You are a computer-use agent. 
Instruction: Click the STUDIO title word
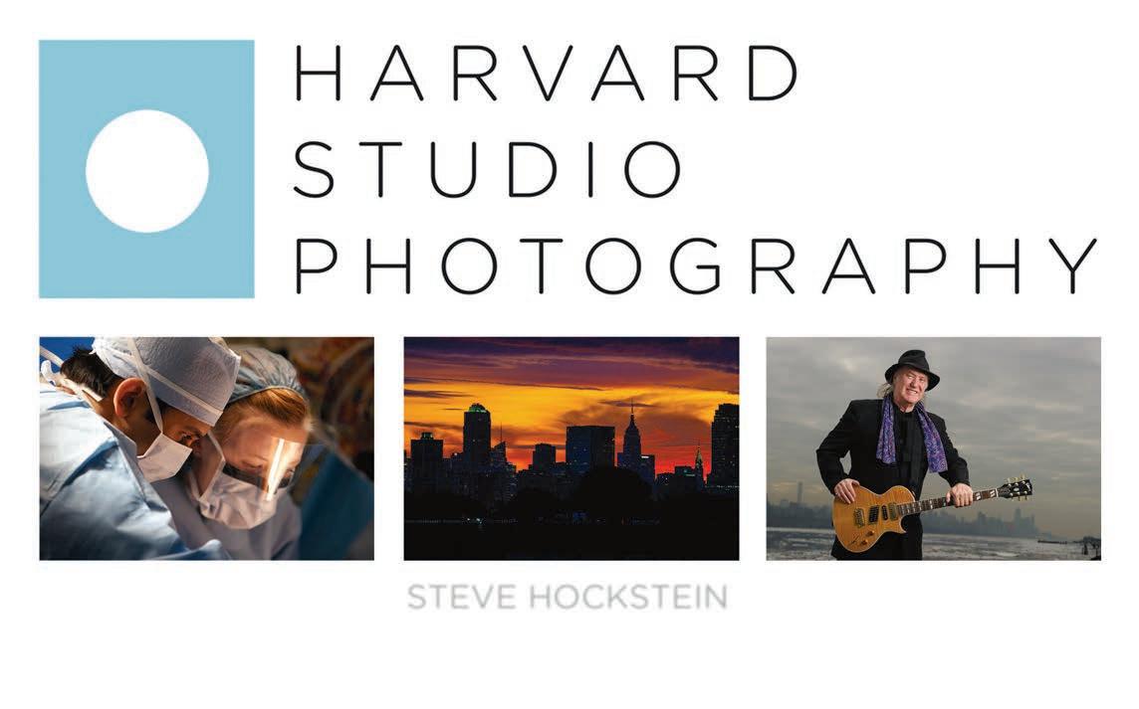click(487, 169)
